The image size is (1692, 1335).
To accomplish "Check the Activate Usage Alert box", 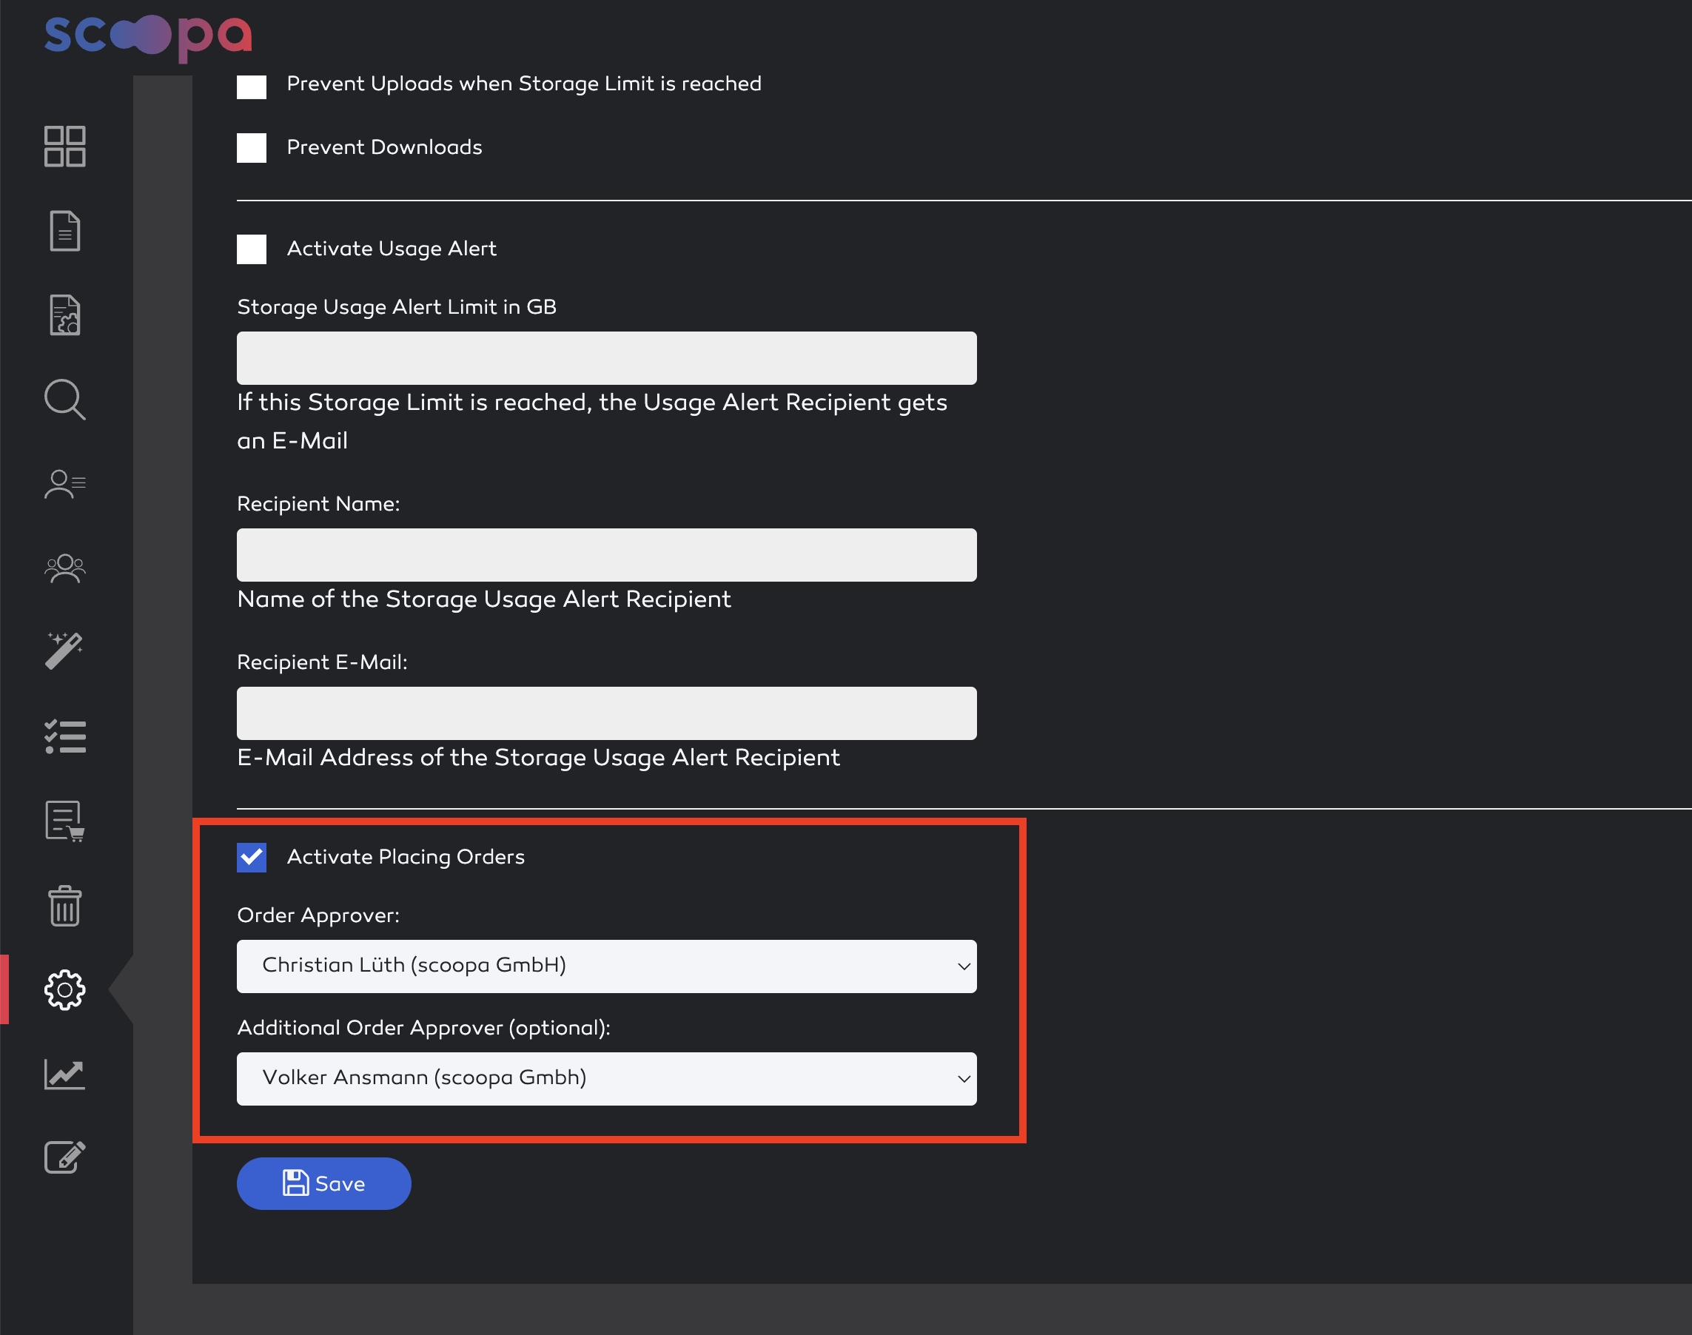I will tap(252, 249).
